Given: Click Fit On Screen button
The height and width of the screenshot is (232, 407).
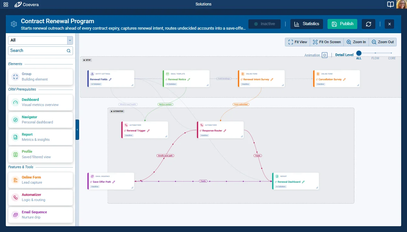Looking at the screenshot, I should 327,42.
